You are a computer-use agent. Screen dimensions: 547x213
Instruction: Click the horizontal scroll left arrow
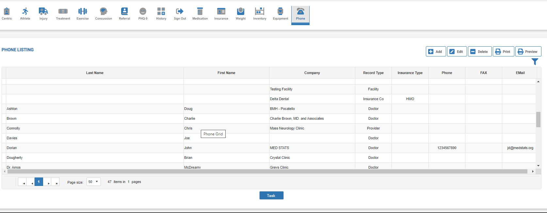coord(5,171)
